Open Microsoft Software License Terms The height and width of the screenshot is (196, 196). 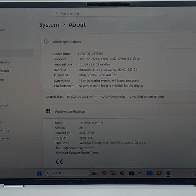click(77, 153)
